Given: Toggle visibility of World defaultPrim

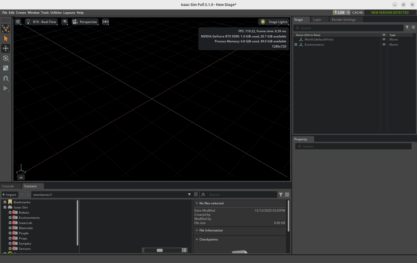Looking at the screenshot, I should click(x=384, y=39).
